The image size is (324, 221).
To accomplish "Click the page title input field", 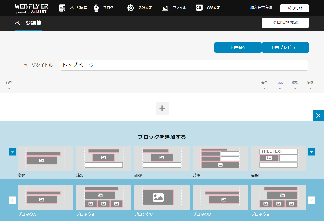I will click(x=184, y=65).
